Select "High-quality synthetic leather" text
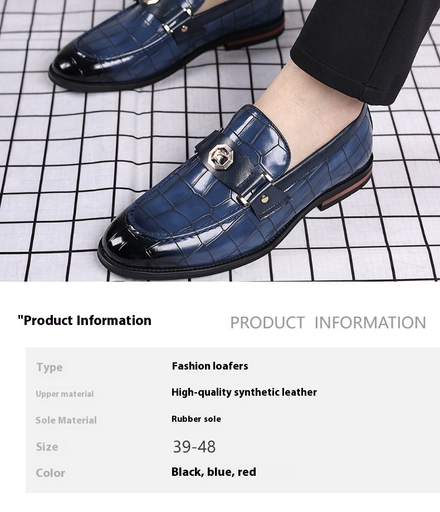Image resolution: width=440 pixels, height=512 pixels. [x=244, y=392]
